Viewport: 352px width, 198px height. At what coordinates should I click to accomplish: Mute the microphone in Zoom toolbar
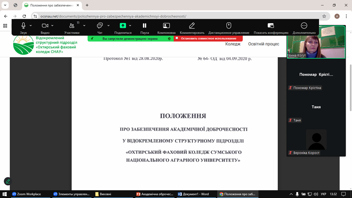pos(23,27)
